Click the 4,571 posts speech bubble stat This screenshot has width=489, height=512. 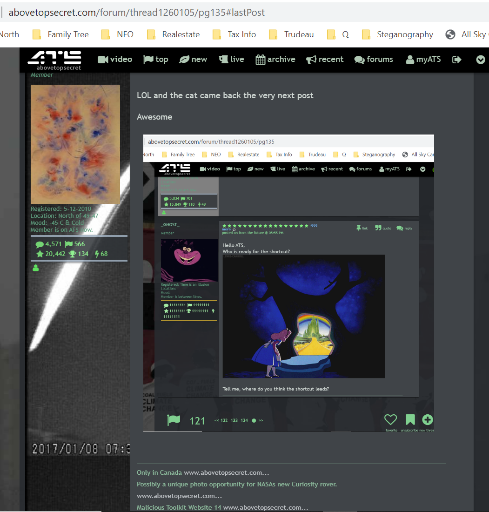click(x=48, y=244)
